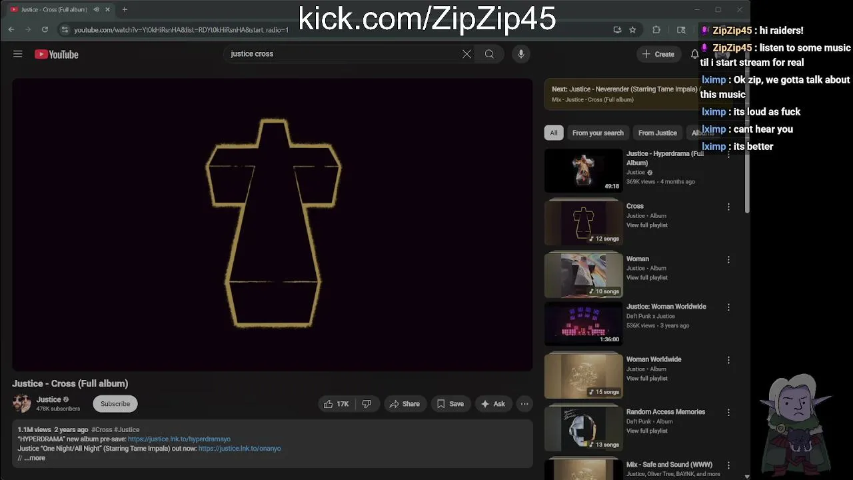Click the Save button
This screenshot has height=480, width=853.
[x=450, y=404]
